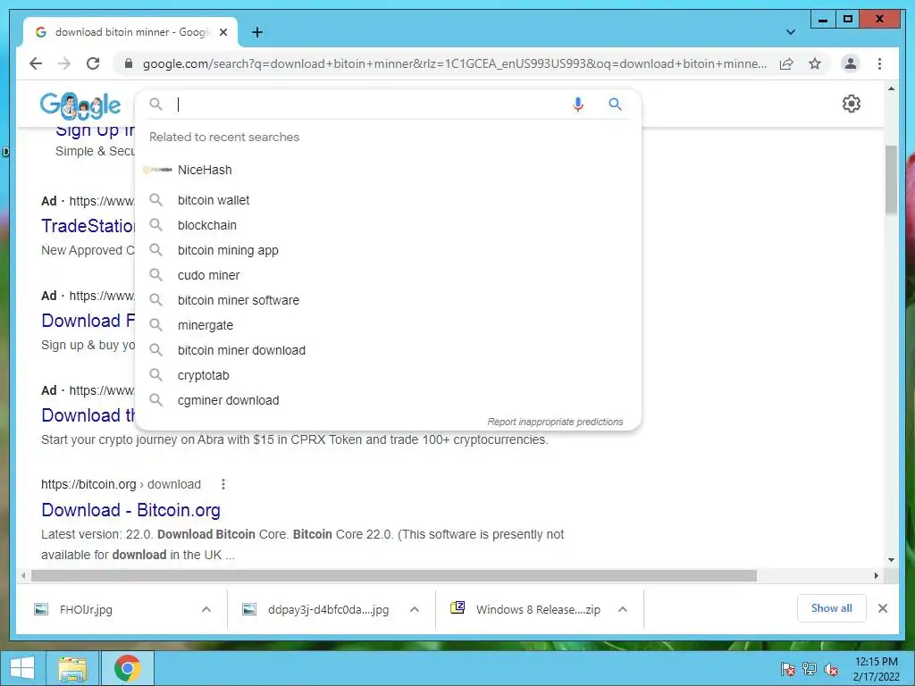The image size is (915, 686).
Task: Select the cryptotab suggestion
Action: tap(388, 376)
